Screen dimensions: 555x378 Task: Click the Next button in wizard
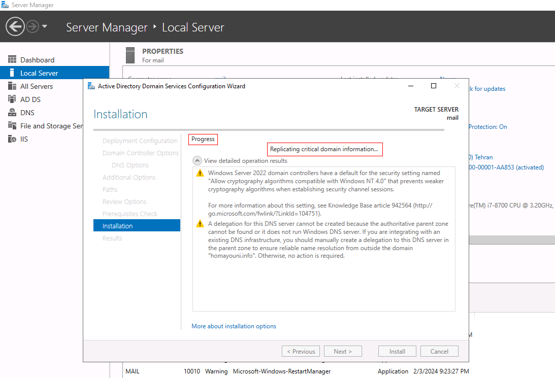343,351
